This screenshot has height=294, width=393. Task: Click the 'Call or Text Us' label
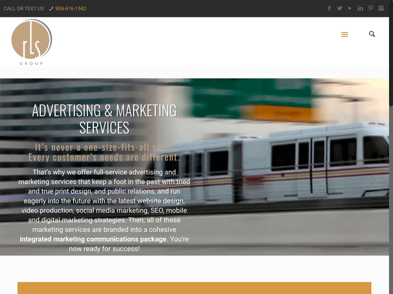(x=23, y=9)
